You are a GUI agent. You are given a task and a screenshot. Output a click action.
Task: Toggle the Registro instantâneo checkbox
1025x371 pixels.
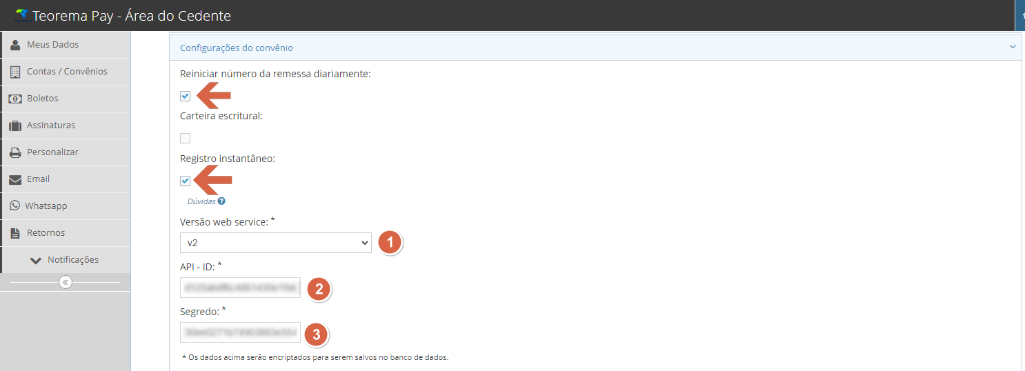[185, 181]
